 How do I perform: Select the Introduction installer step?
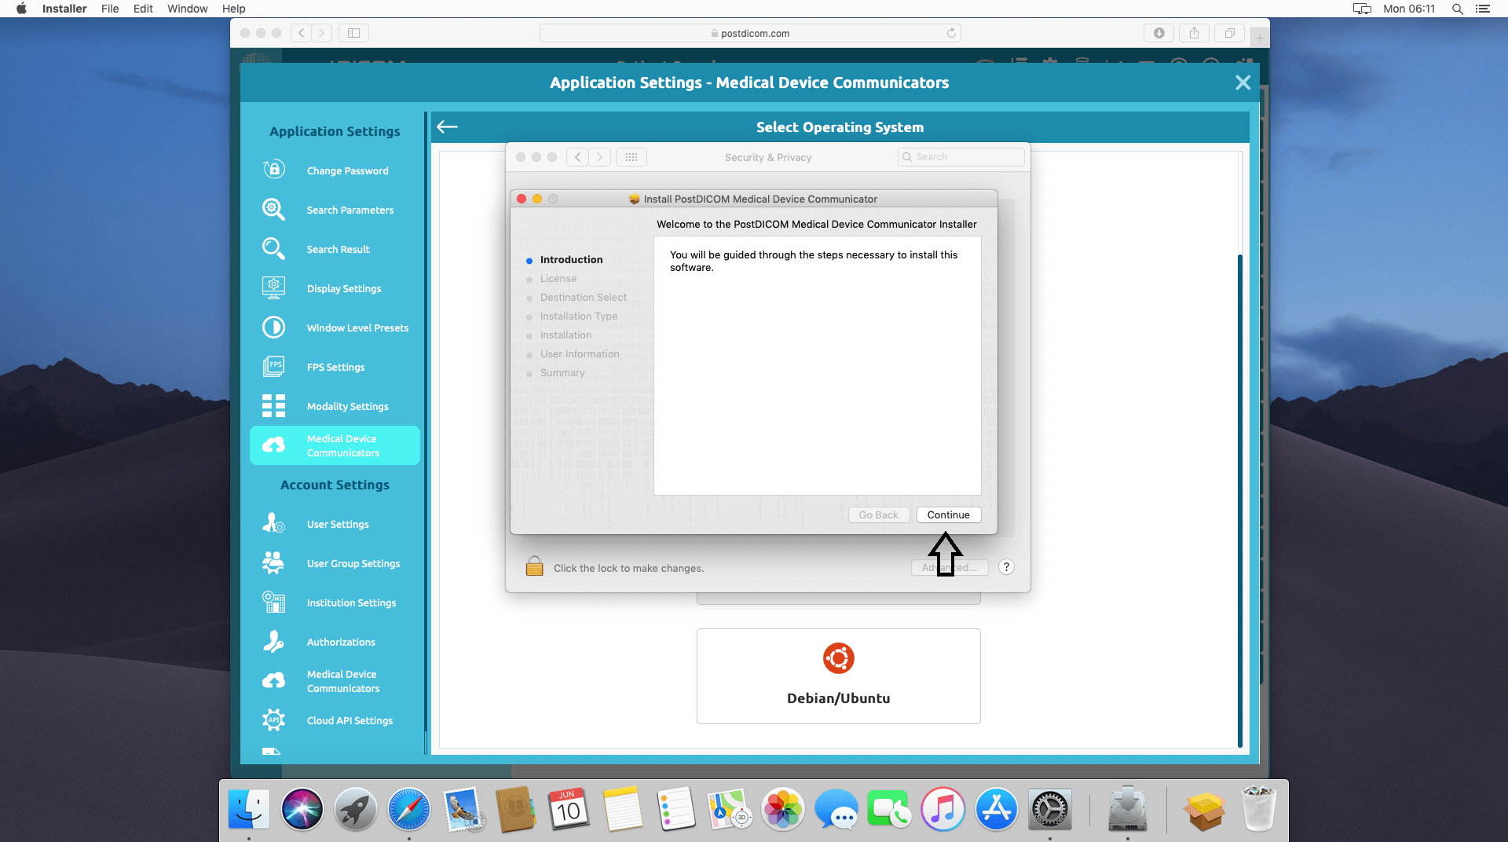(571, 260)
